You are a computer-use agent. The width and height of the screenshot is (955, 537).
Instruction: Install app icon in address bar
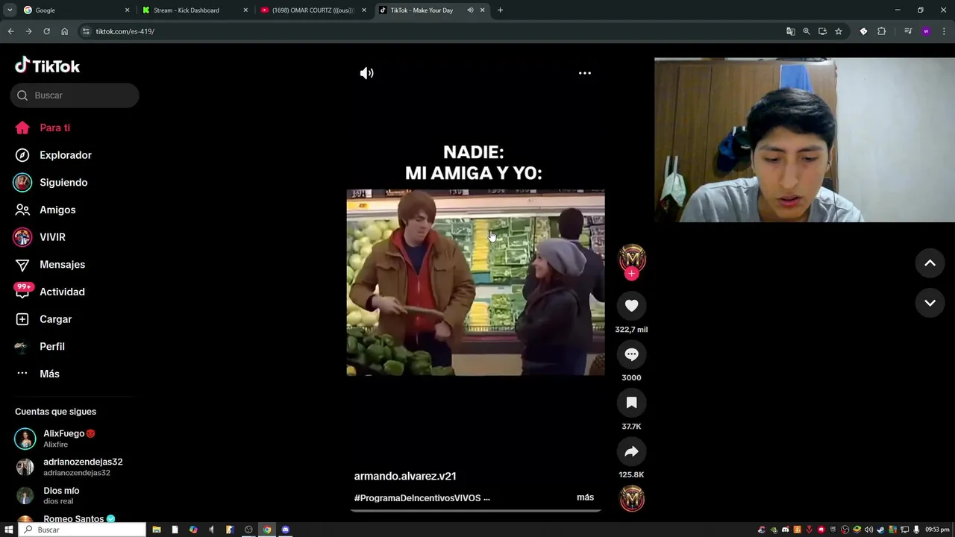pos(822,31)
